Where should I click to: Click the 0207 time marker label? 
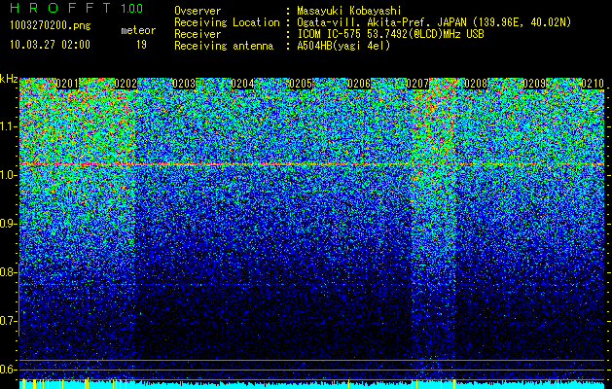pos(417,84)
